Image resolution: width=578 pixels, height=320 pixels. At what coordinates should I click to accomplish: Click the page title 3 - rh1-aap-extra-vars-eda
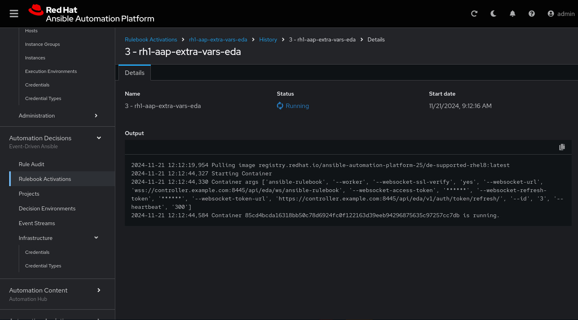(x=183, y=51)
